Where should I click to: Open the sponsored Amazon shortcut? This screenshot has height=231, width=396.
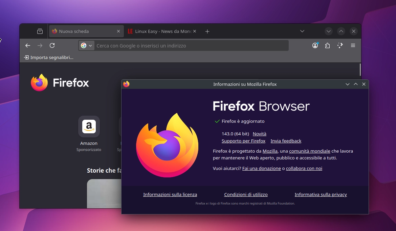[x=89, y=126]
